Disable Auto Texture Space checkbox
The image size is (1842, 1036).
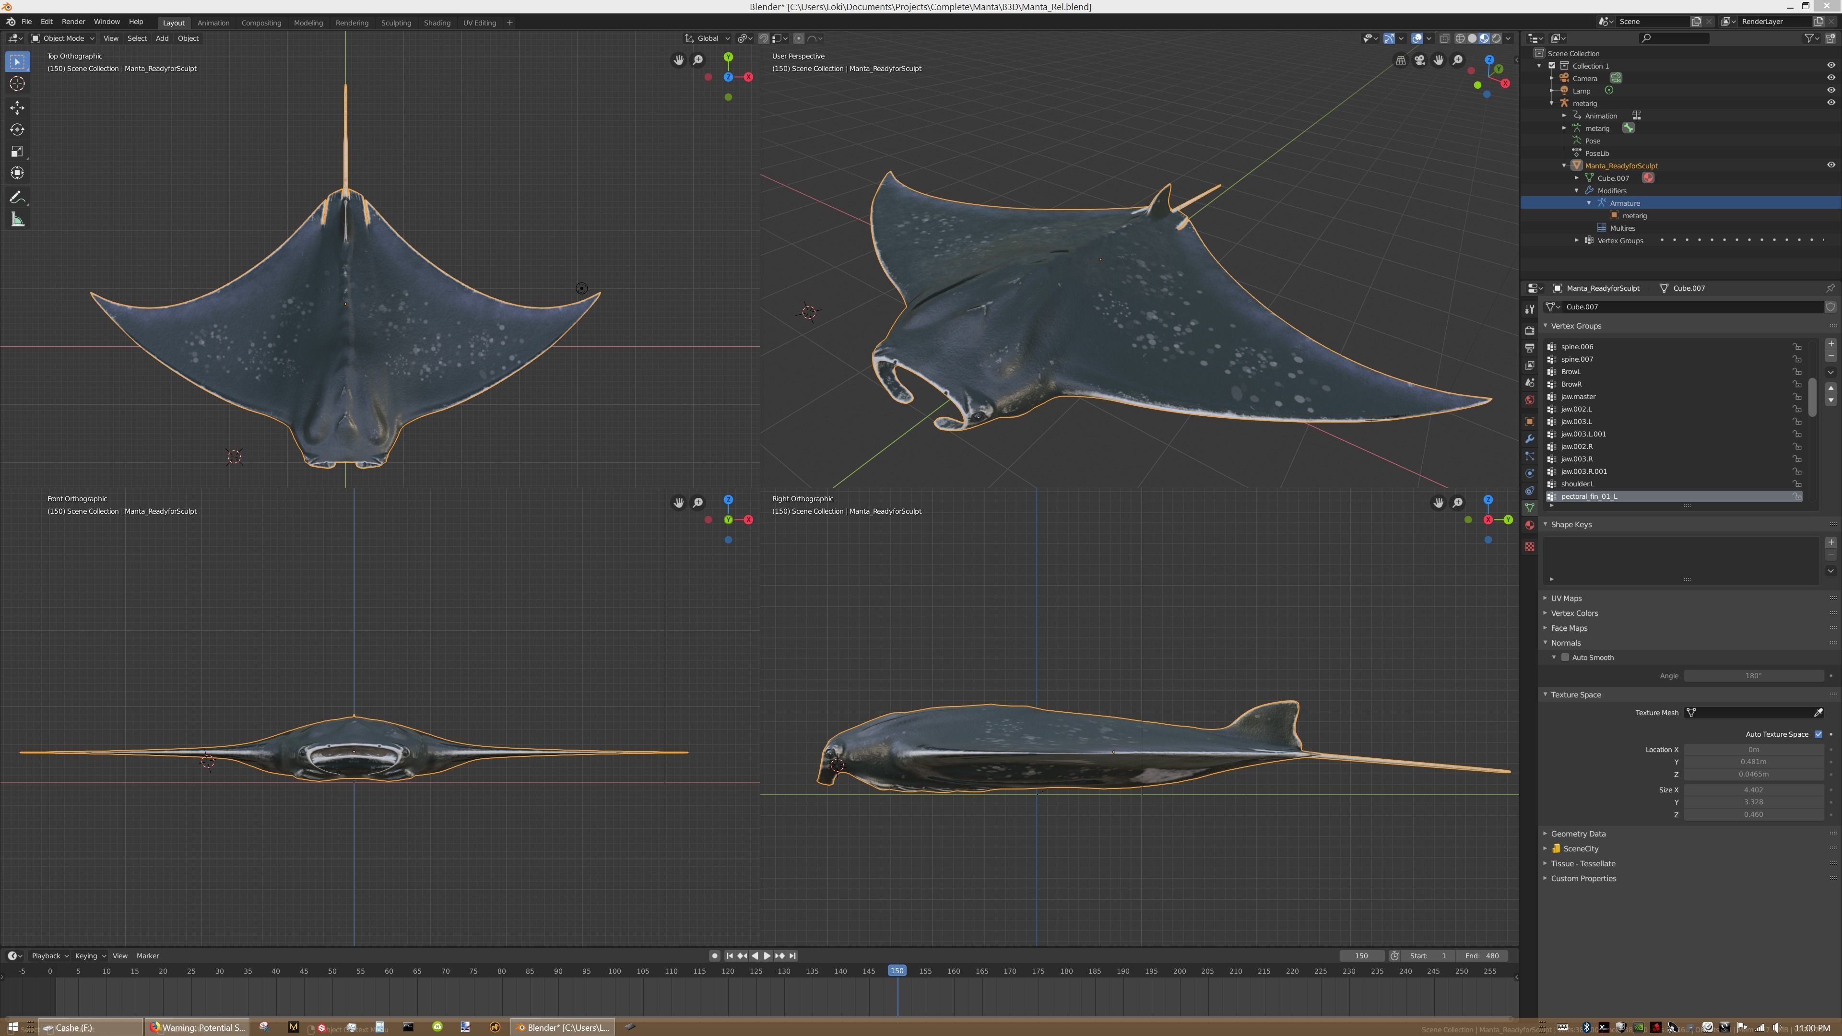(x=1818, y=735)
